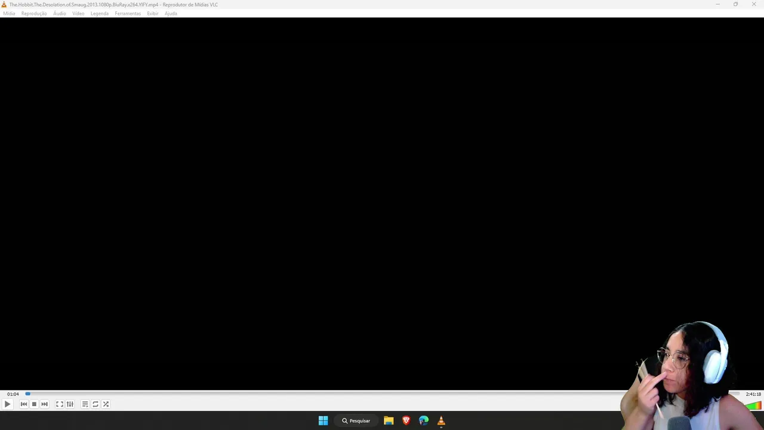Open extended settings and effects panel
Viewport: 764px width, 430px height.
(70, 404)
